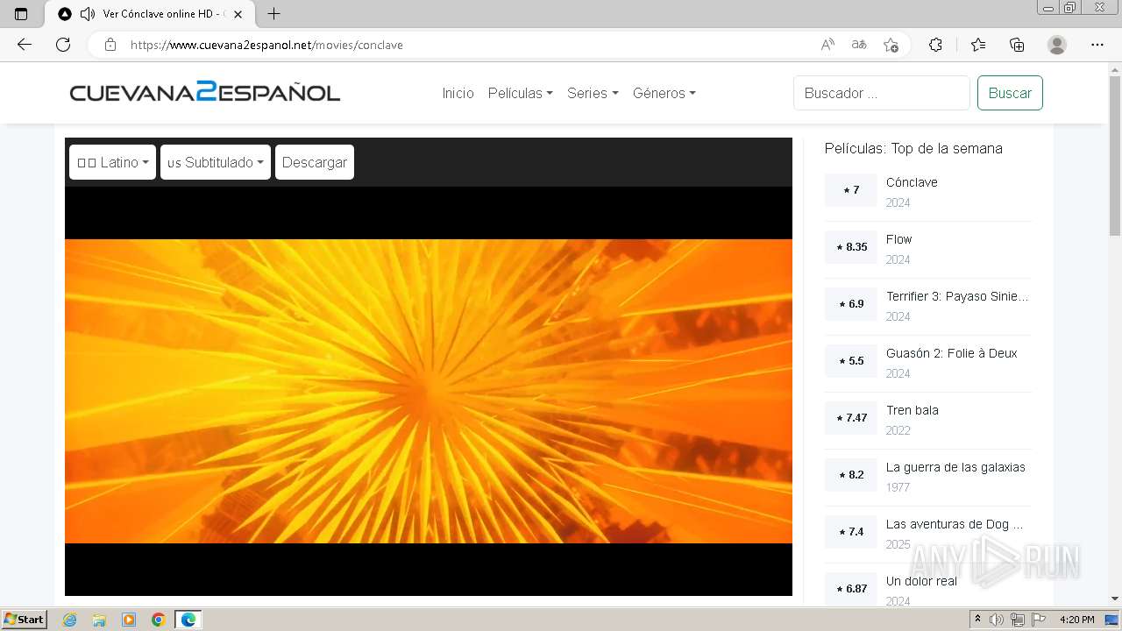This screenshot has width=1122, height=631.
Task: Click the taskbar clock 4:20 PM
Action: pyautogui.click(x=1077, y=620)
